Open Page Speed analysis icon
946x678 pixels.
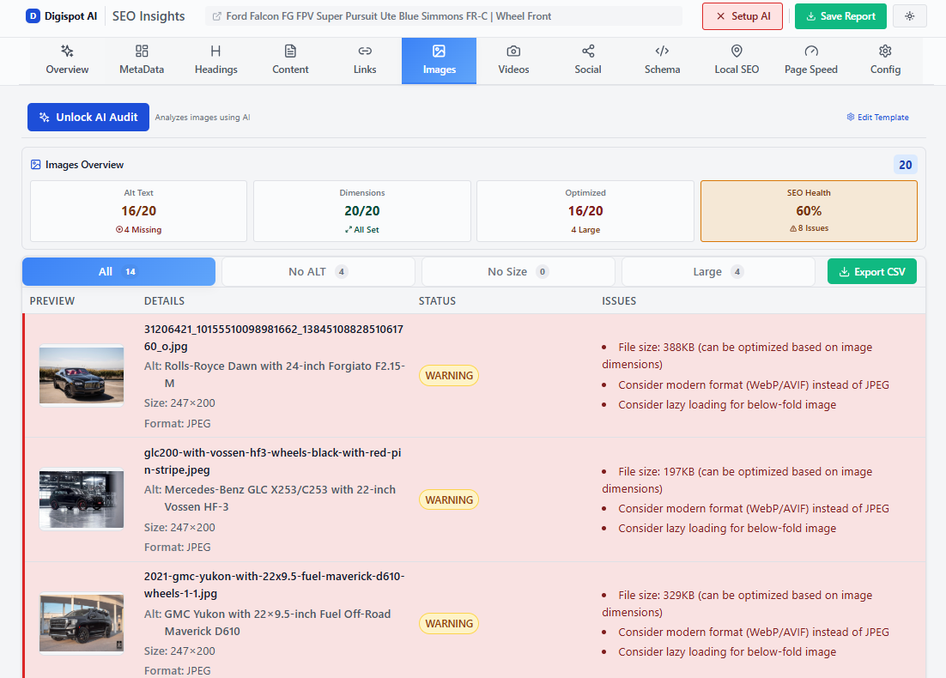point(810,51)
